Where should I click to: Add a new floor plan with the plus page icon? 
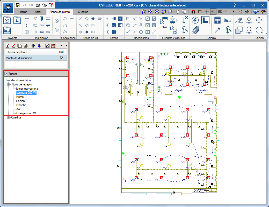click(x=8, y=46)
